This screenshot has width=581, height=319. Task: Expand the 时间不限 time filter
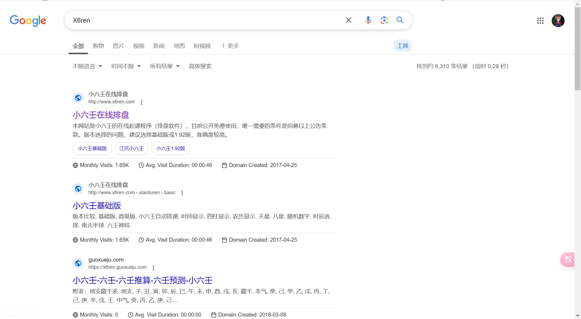[x=126, y=66]
